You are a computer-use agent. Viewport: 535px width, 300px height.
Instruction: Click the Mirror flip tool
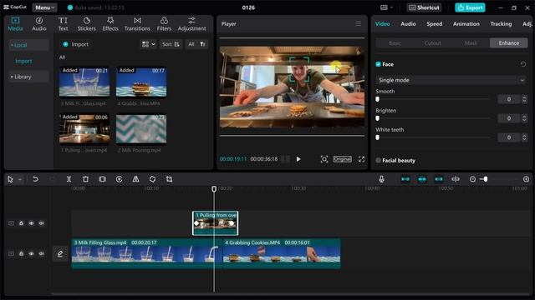[135, 179]
